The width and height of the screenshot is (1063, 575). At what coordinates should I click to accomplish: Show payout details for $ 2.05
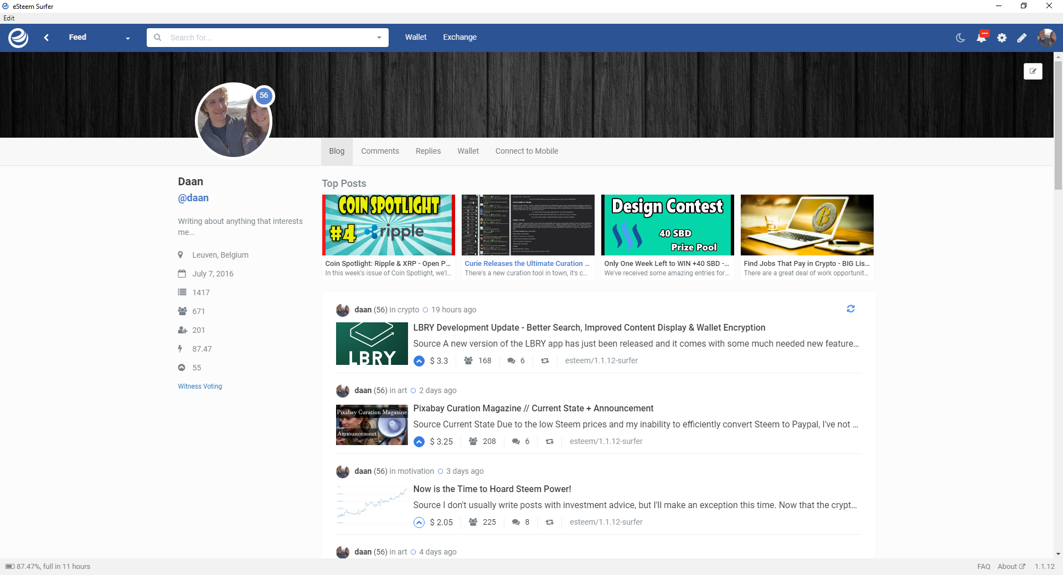coord(441,522)
